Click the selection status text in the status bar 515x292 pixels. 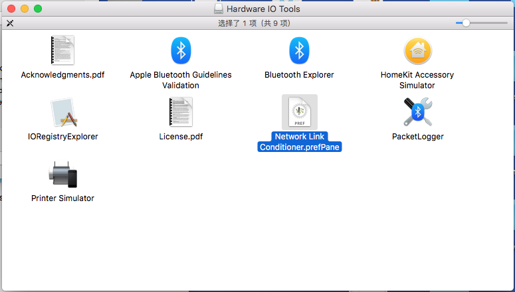click(x=255, y=23)
